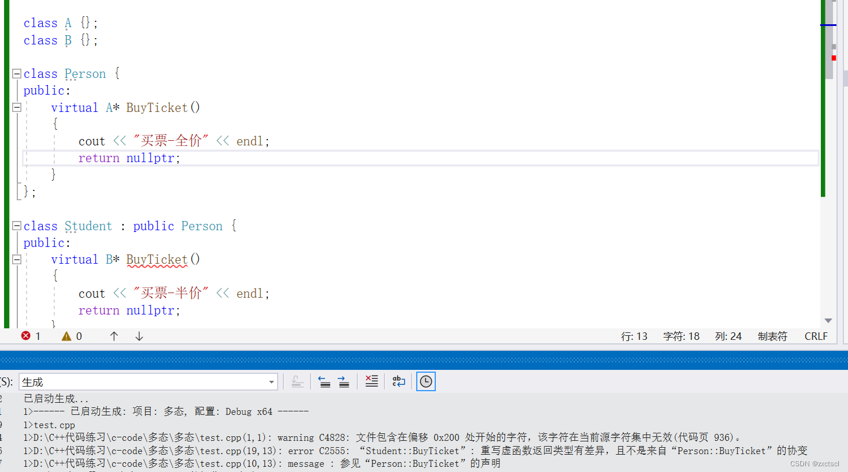Viewport: 848px width, 472px height.
Task: Click the find message in code icon
Action: [x=297, y=381]
